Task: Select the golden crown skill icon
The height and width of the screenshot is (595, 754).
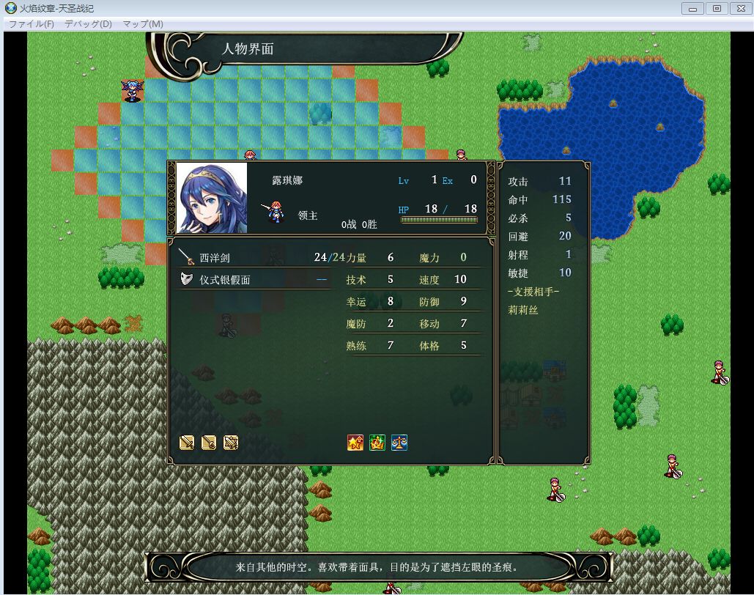Action: (x=377, y=443)
